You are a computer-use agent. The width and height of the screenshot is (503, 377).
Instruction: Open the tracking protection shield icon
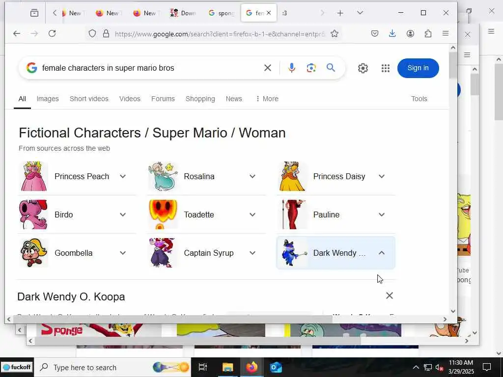pos(92,34)
